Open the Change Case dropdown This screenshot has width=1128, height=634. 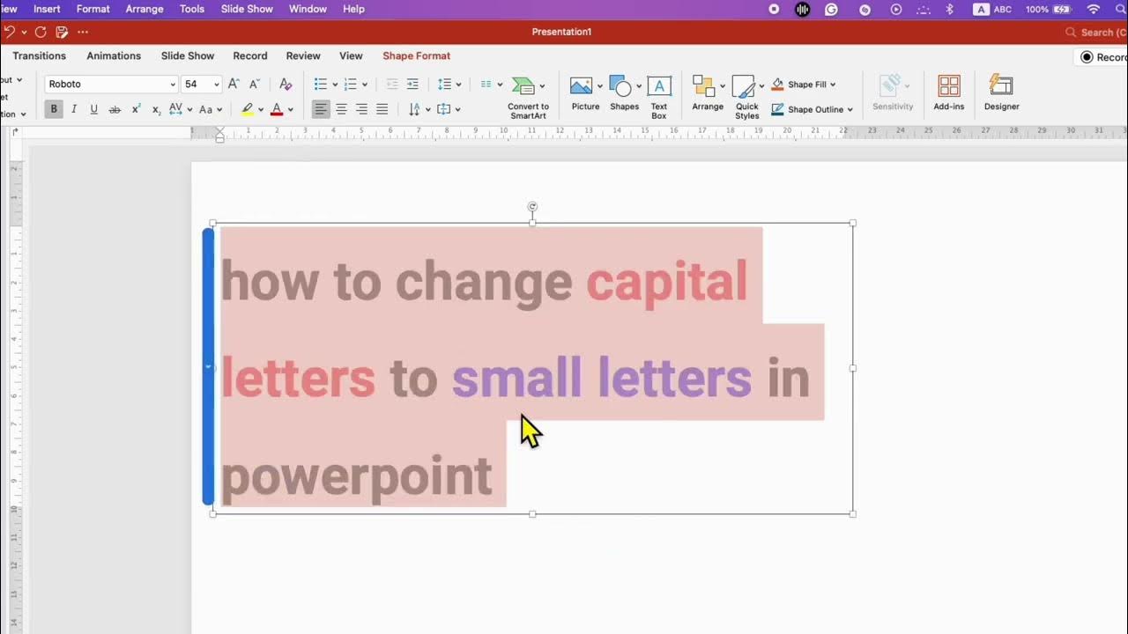click(x=210, y=109)
